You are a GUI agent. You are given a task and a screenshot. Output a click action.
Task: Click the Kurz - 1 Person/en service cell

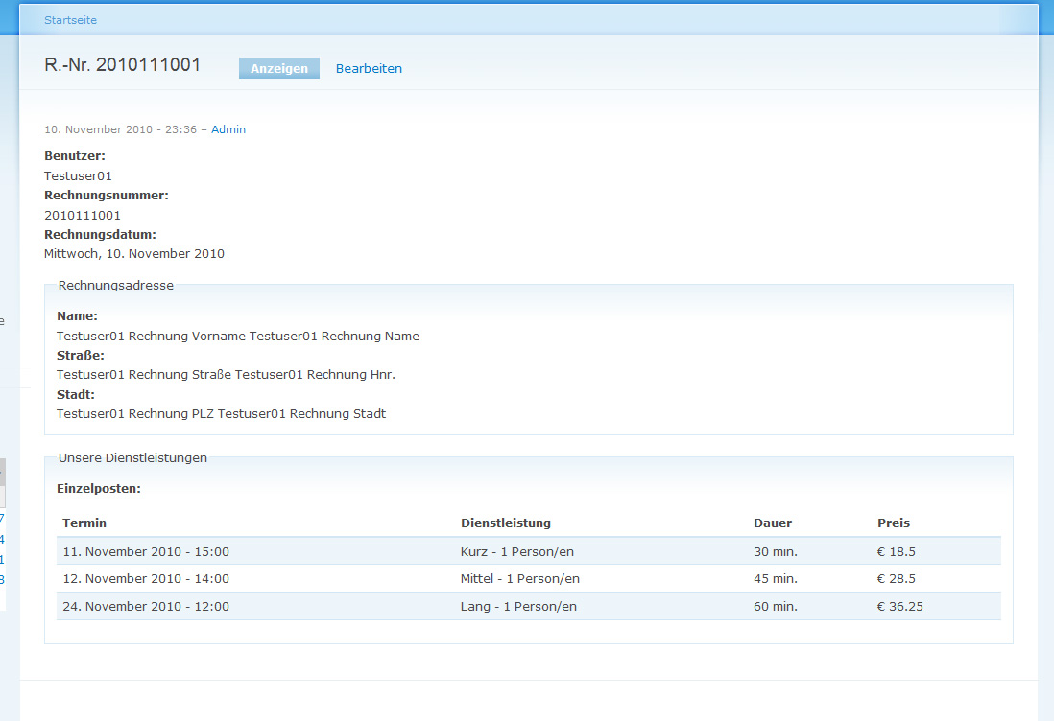[517, 551]
